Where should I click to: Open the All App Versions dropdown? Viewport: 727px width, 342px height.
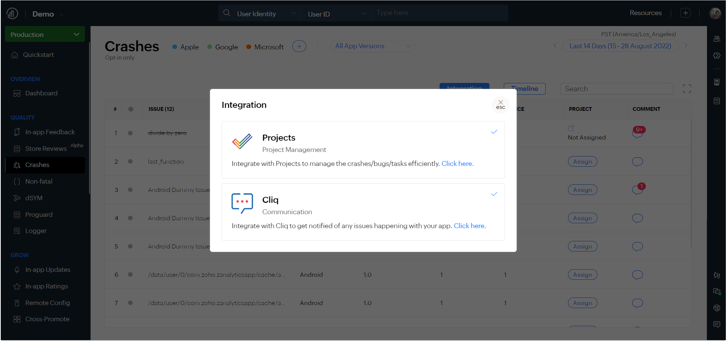372,46
